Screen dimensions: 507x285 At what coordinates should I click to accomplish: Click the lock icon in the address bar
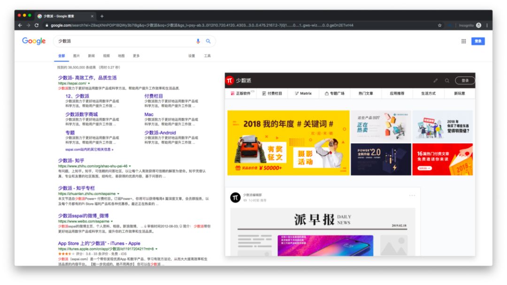click(47, 25)
